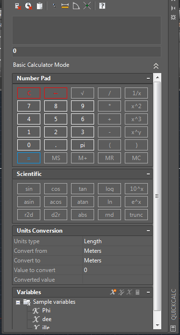Image resolution: width=180 pixels, height=335 pixels.
Task: Open Convert to Meters dropdown
Action: click(118, 261)
